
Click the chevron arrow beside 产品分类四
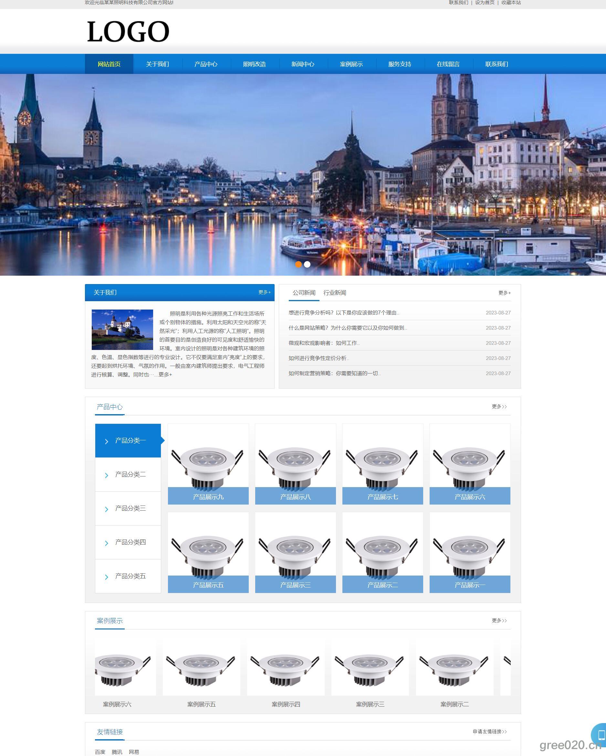(x=106, y=543)
